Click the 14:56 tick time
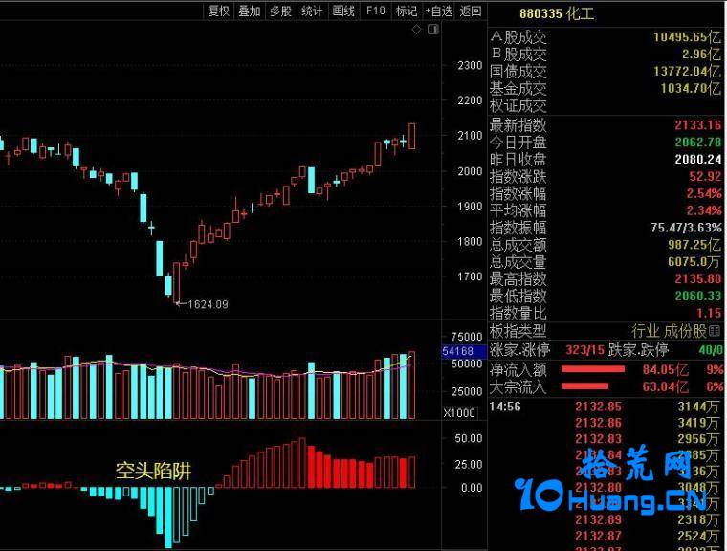The width and height of the screenshot is (727, 551). point(505,407)
